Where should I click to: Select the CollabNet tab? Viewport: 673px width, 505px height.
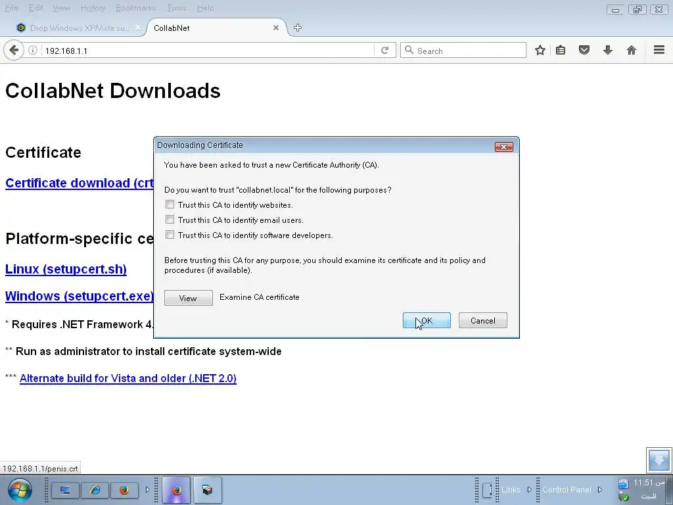[215, 28]
